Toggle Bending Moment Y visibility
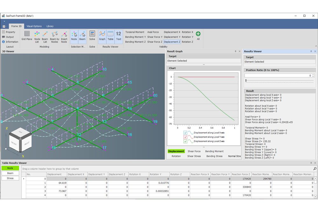The height and width of the screenshot is (212, 318). tap(135, 37)
